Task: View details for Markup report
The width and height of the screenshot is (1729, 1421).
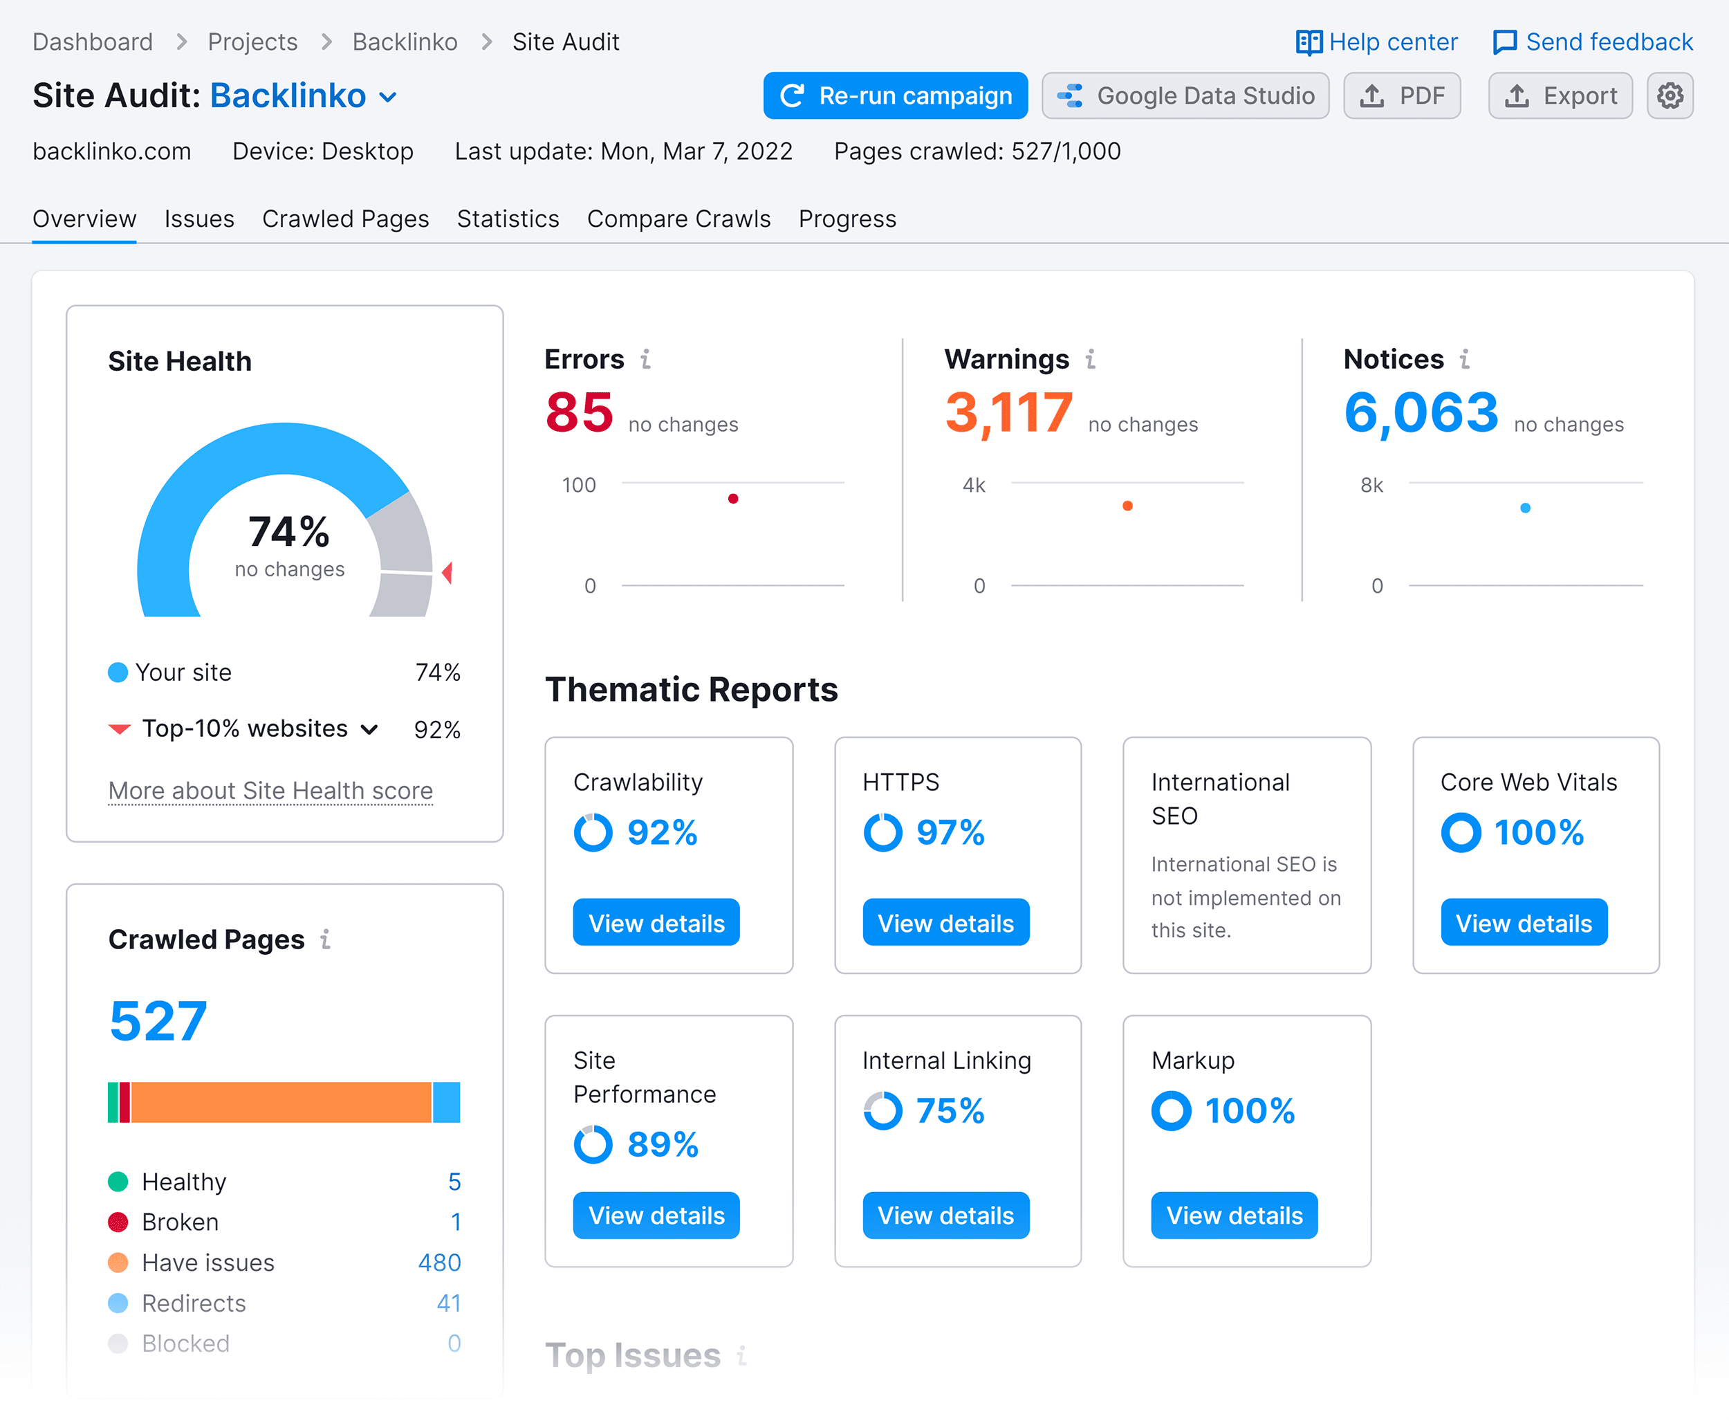Action: (x=1234, y=1216)
